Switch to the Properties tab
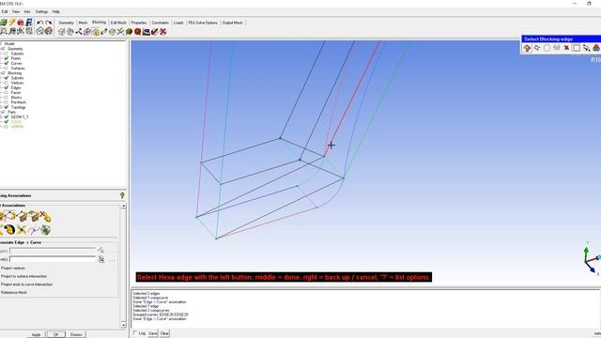The width and height of the screenshot is (601, 338). [x=139, y=23]
